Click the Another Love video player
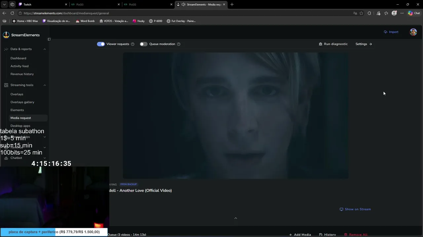The height and width of the screenshot is (237, 423). tap(236, 116)
